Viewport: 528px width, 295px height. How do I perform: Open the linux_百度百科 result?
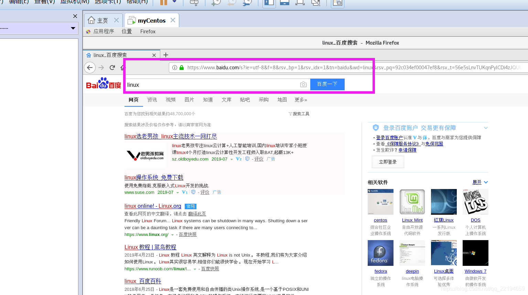coord(143,281)
